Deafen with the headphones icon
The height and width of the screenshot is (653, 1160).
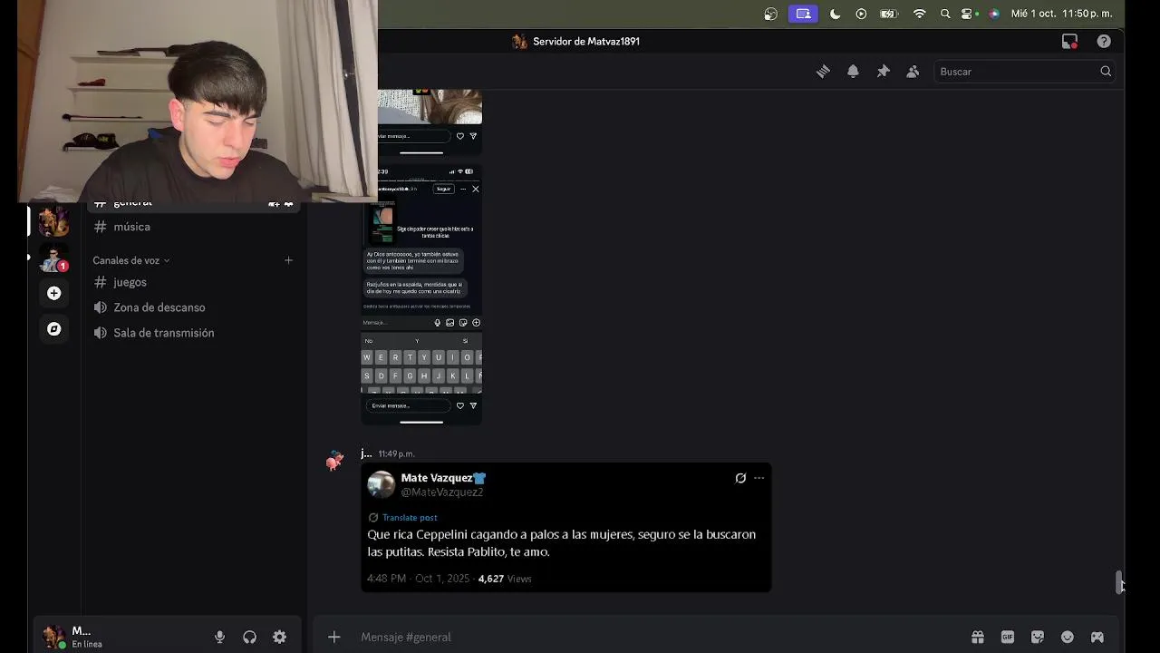click(249, 638)
